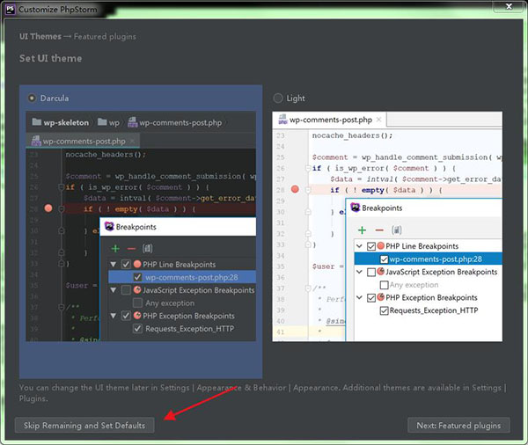Collapse PHP Exception Breakpoints in Light preview
The height and width of the screenshot is (445, 528).
tap(359, 297)
